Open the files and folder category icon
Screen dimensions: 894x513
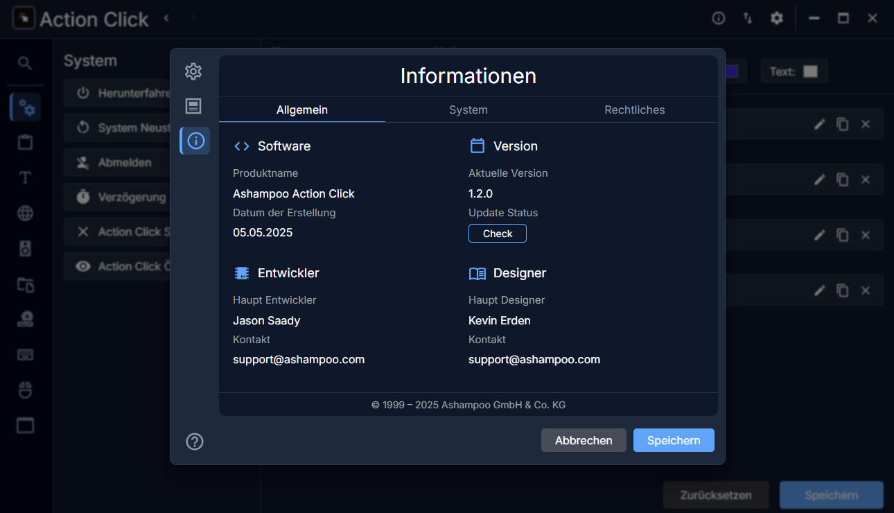coord(26,284)
